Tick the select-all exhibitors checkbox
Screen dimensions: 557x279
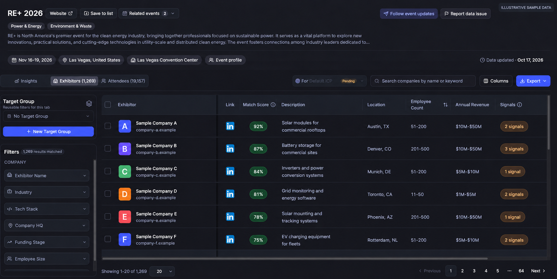[x=108, y=105]
